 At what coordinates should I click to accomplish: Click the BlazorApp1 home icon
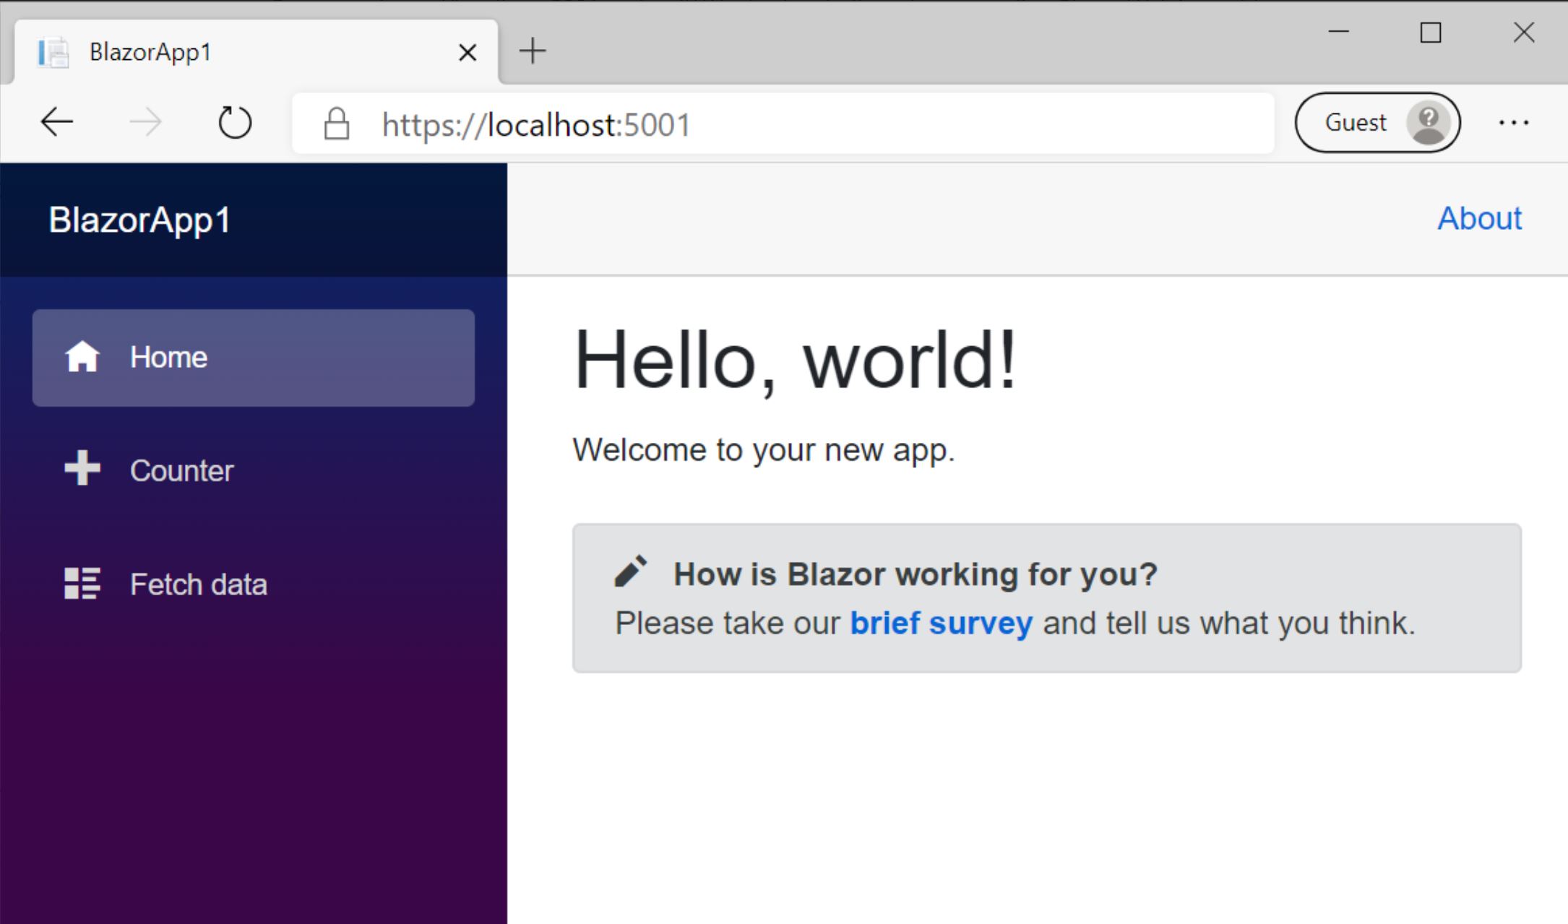tap(85, 356)
